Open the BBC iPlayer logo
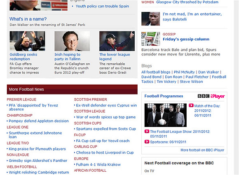This screenshot has height=175, width=239. pyautogui.click(x=211, y=96)
